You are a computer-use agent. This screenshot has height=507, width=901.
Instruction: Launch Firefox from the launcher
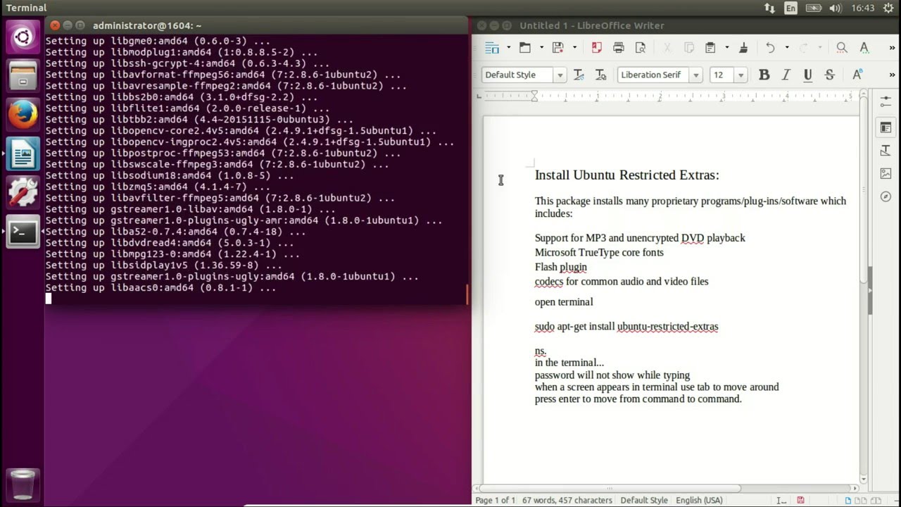[x=23, y=115]
